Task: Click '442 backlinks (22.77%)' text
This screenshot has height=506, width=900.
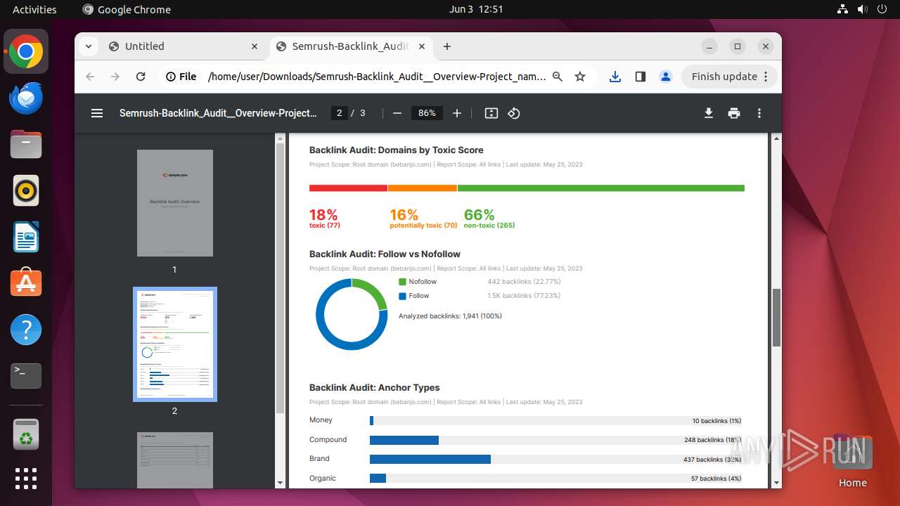Action: [x=524, y=282]
